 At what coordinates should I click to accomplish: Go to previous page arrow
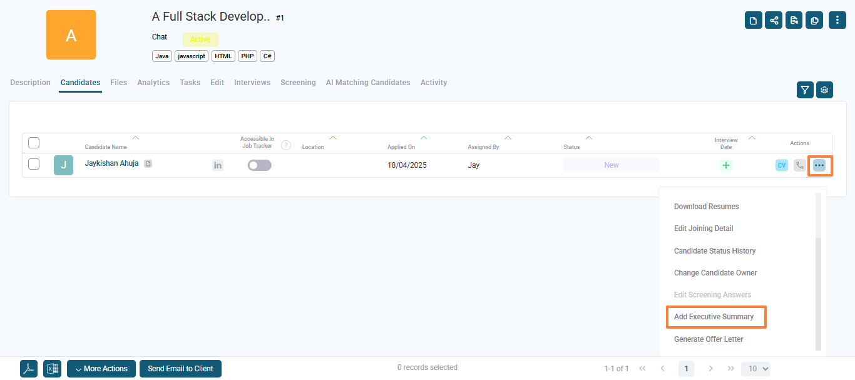pyautogui.click(x=663, y=369)
